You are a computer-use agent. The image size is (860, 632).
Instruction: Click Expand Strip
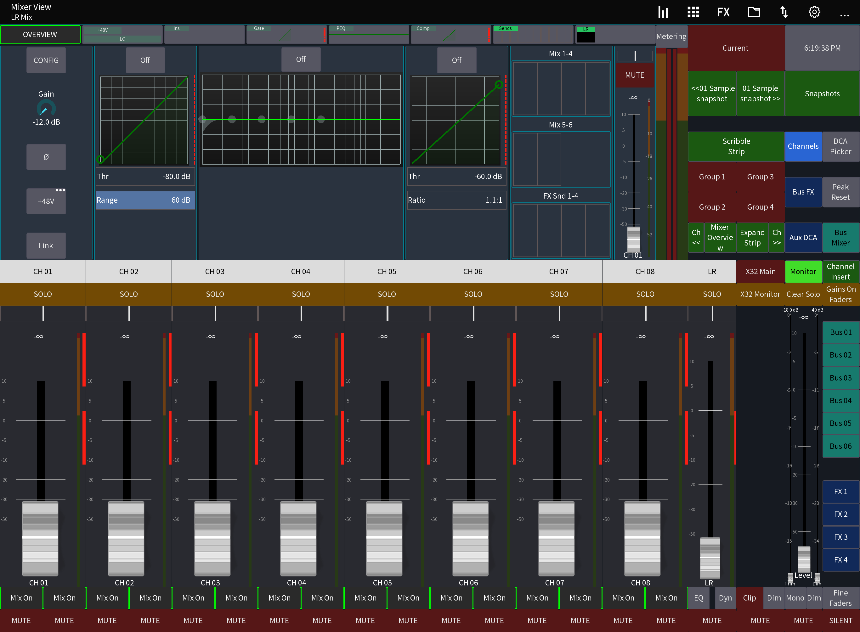[x=752, y=237]
